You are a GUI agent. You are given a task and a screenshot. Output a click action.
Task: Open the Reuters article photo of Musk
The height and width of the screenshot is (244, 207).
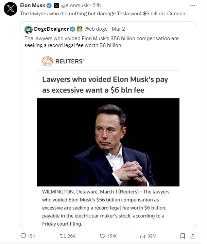[108, 142]
